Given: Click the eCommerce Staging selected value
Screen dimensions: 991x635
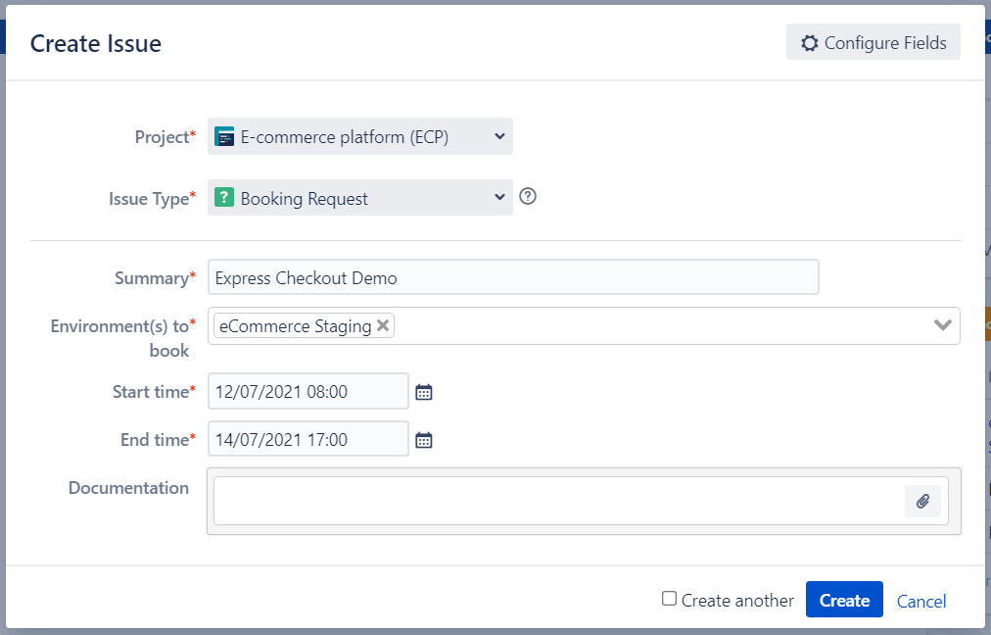Looking at the screenshot, I should (x=294, y=324).
